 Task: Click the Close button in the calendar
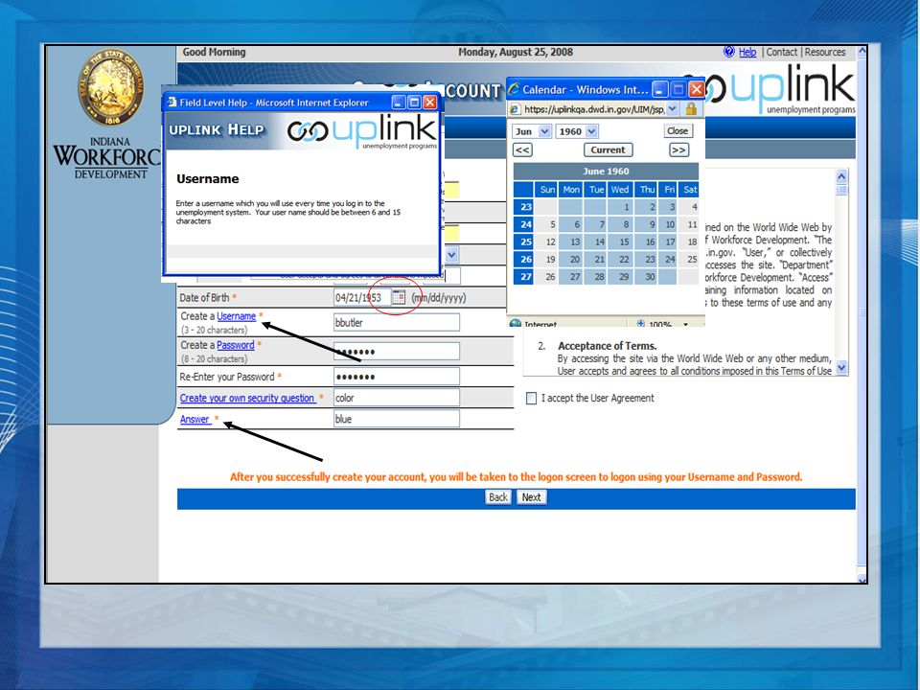click(678, 131)
